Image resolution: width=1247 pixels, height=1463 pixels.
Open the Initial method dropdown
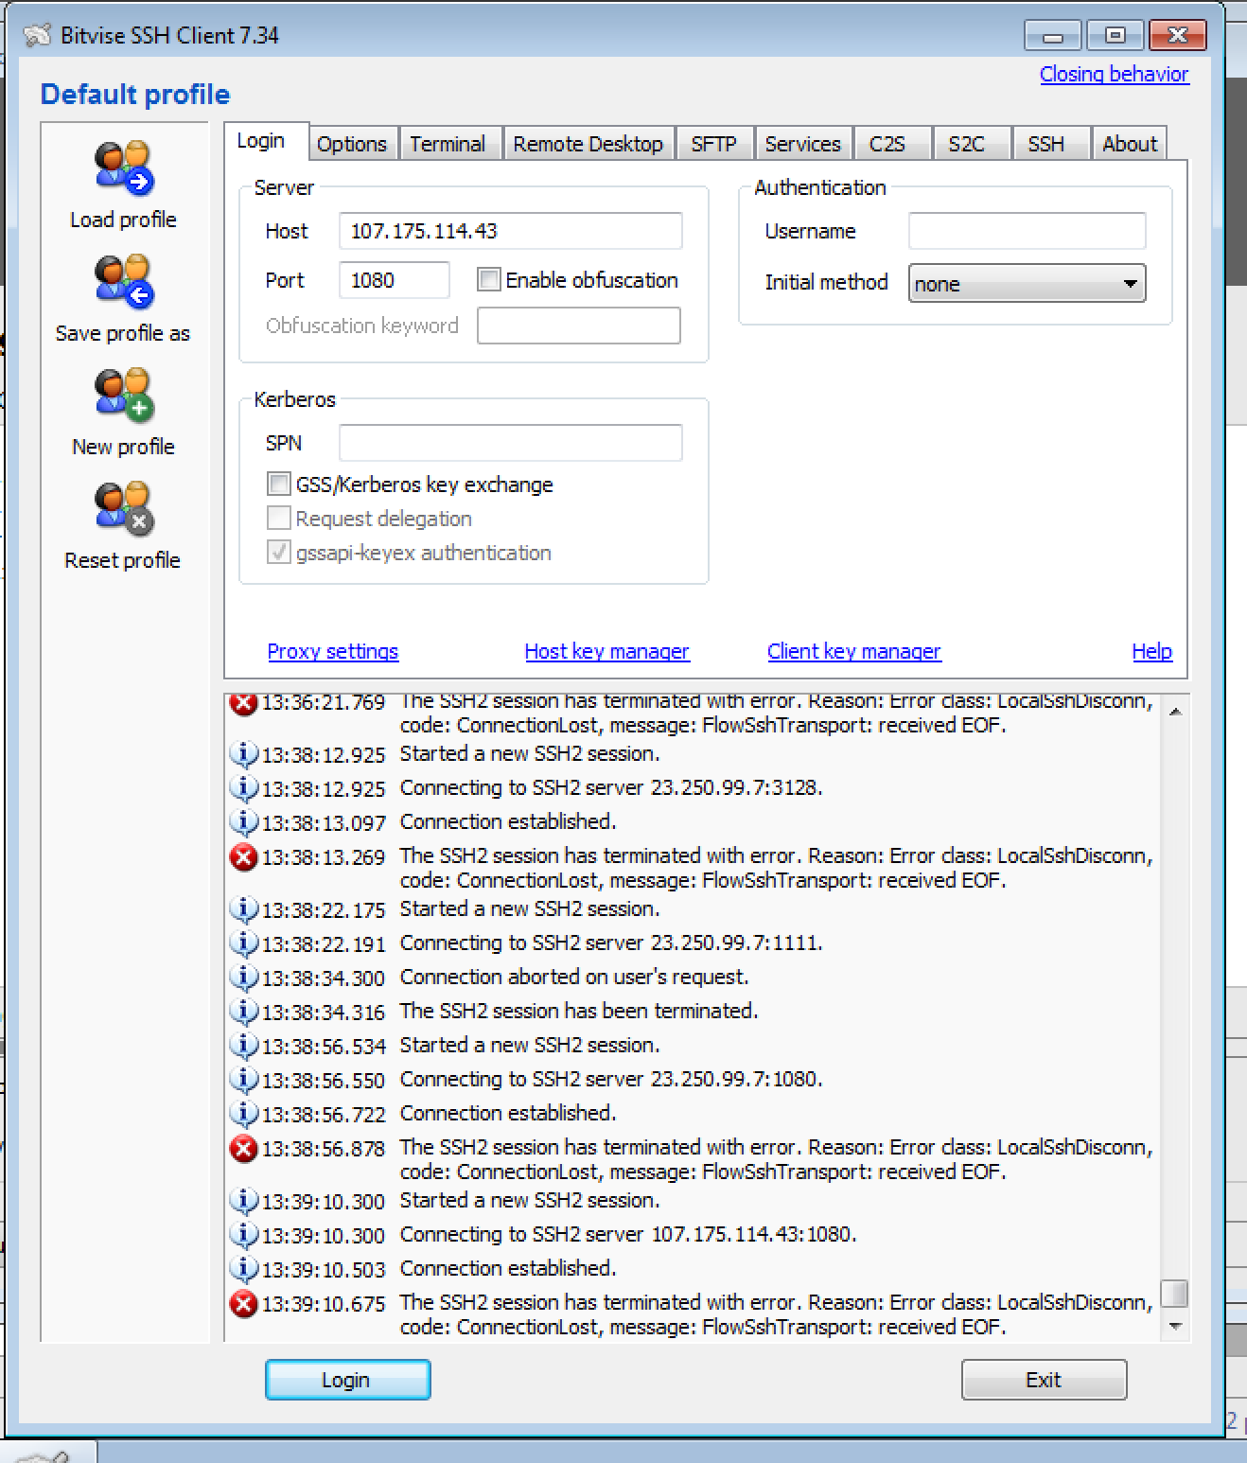1027,284
